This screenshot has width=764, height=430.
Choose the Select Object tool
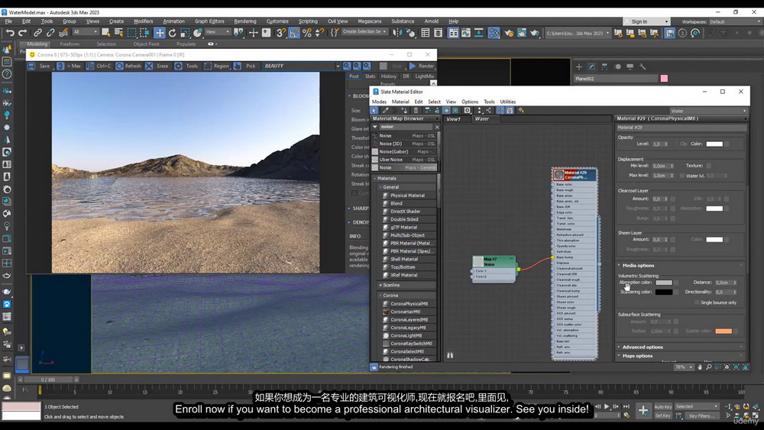pos(105,33)
